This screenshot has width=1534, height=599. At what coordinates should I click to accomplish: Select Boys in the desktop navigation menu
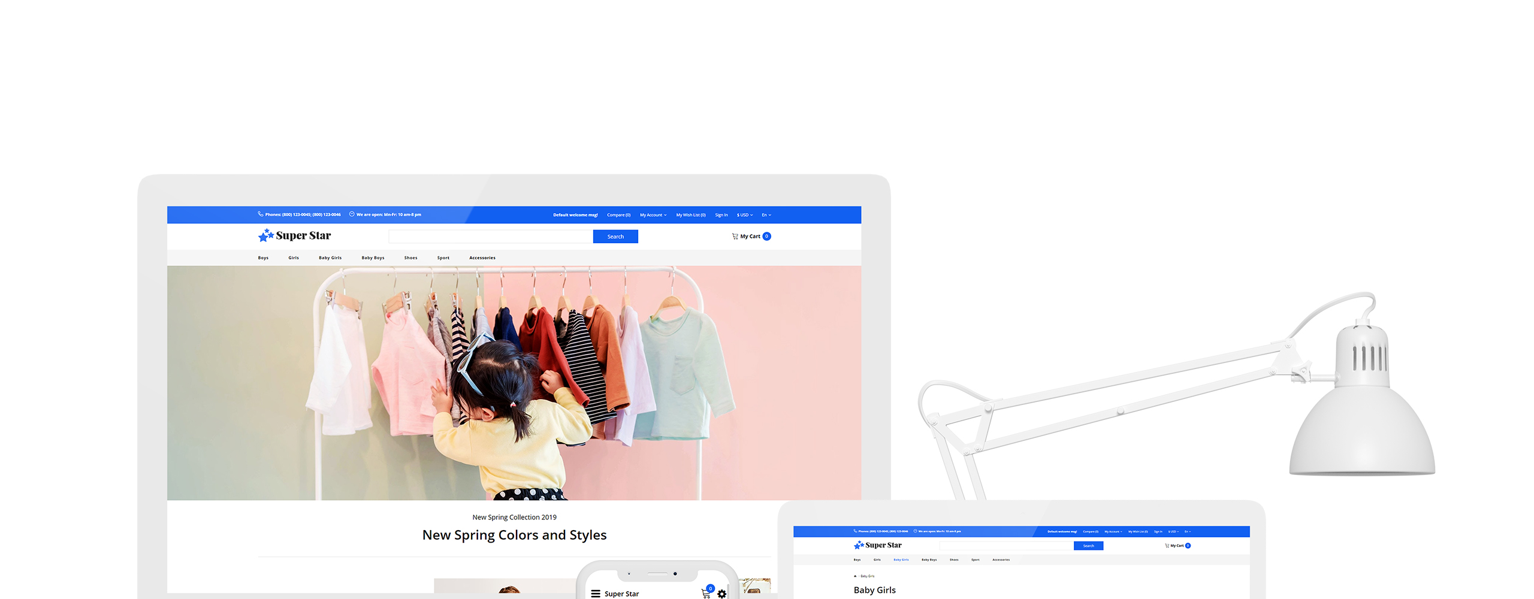point(263,258)
